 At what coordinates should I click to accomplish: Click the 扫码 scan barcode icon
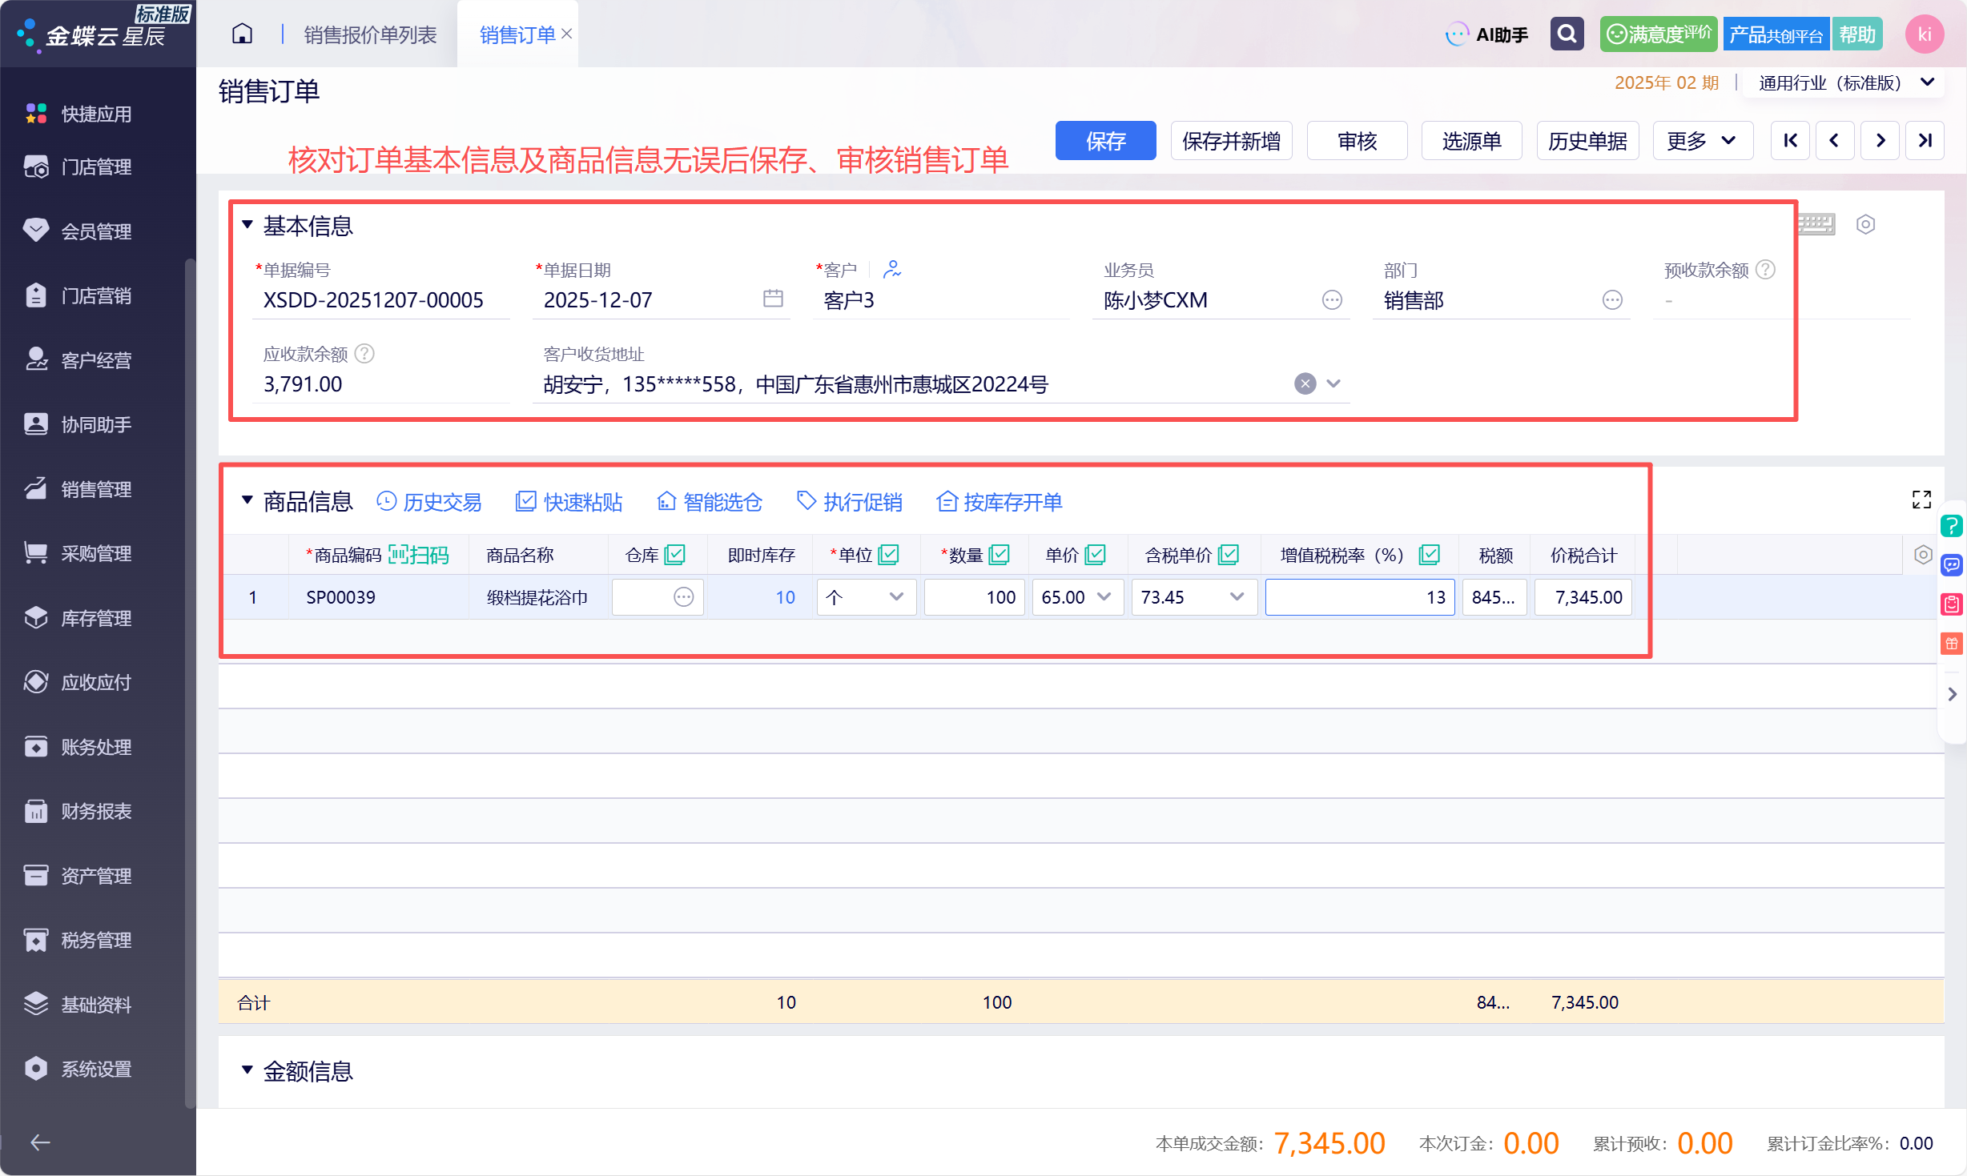click(x=418, y=555)
